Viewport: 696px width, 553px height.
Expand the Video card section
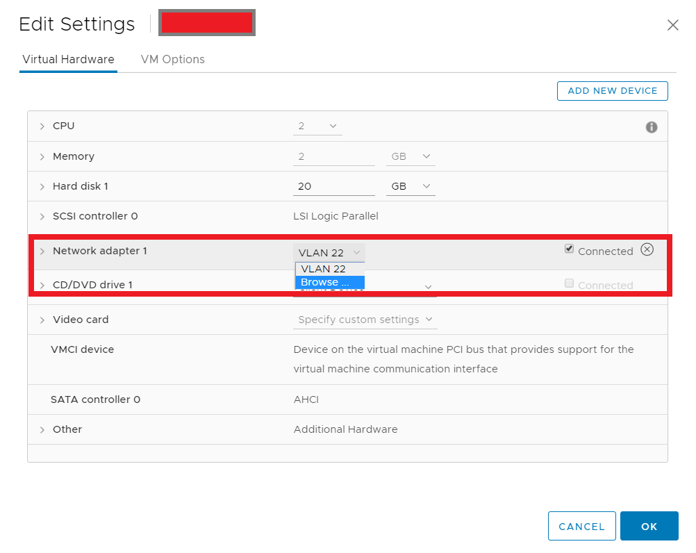pyautogui.click(x=42, y=320)
